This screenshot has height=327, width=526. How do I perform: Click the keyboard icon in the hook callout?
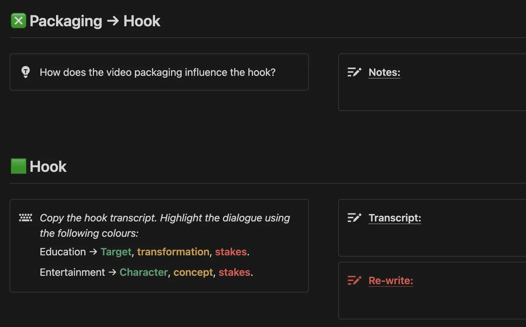tap(26, 218)
